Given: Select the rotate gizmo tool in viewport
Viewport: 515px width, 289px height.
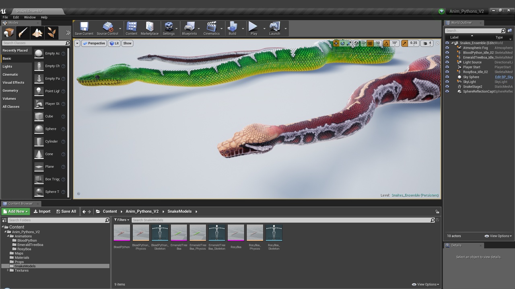Looking at the screenshot, I should point(342,43).
